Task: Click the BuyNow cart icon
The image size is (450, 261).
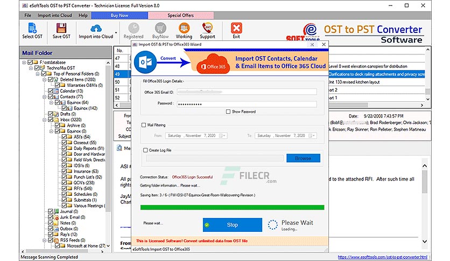Action: pos(160,28)
